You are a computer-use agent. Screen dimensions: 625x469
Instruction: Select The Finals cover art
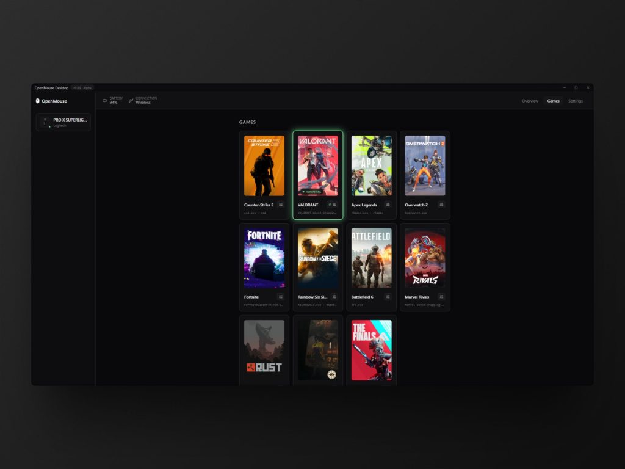(372, 350)
